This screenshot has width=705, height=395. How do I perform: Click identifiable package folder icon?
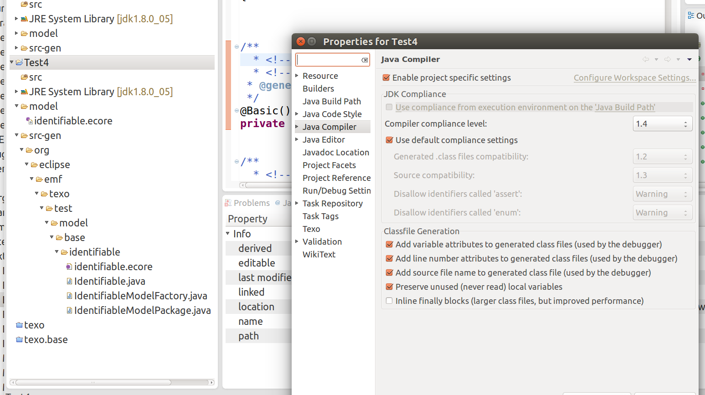pyautogui.click(x=64, y=252)
